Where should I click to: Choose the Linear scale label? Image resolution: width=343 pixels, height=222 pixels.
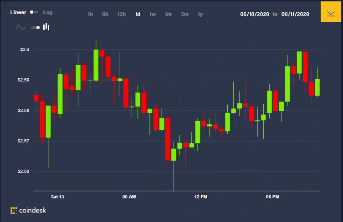pyautogui.click(x=18, y=12)
